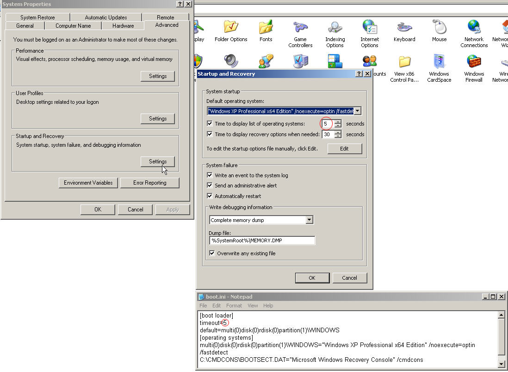
Task: Uncheck Send an administrative alert
Action: [x=210, y=186]
